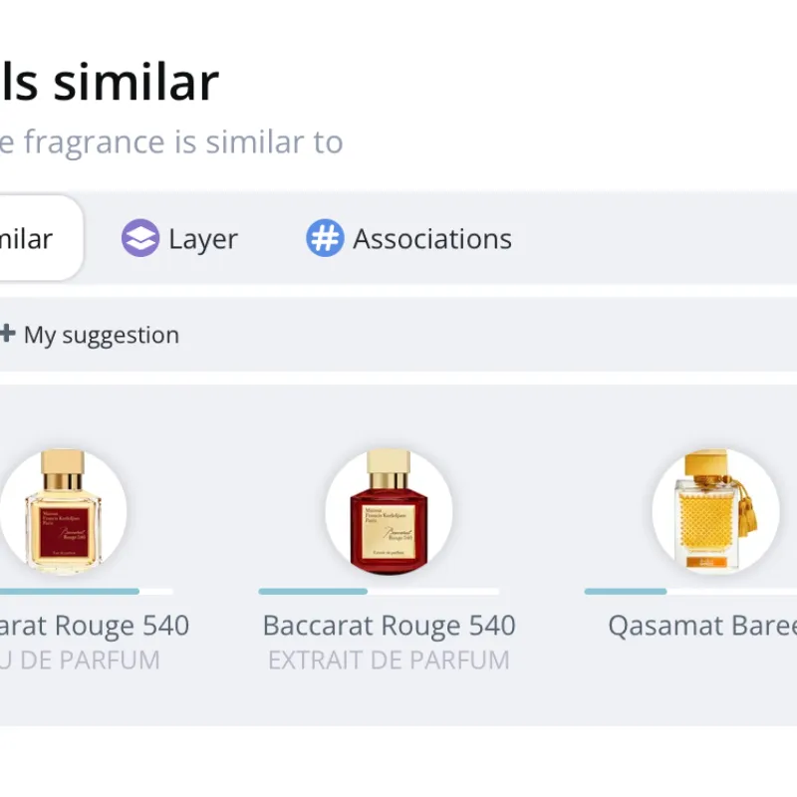Open the Baccarat Rouge 540 Eau de Parfum name link
The image size is (797, 797).
95,626
